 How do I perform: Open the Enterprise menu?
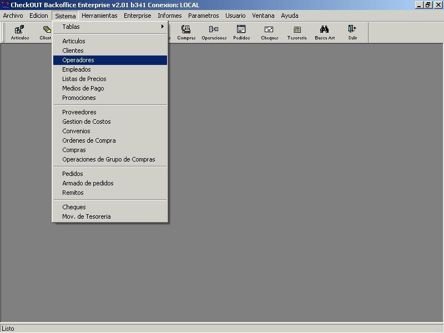tap(137, 16)
